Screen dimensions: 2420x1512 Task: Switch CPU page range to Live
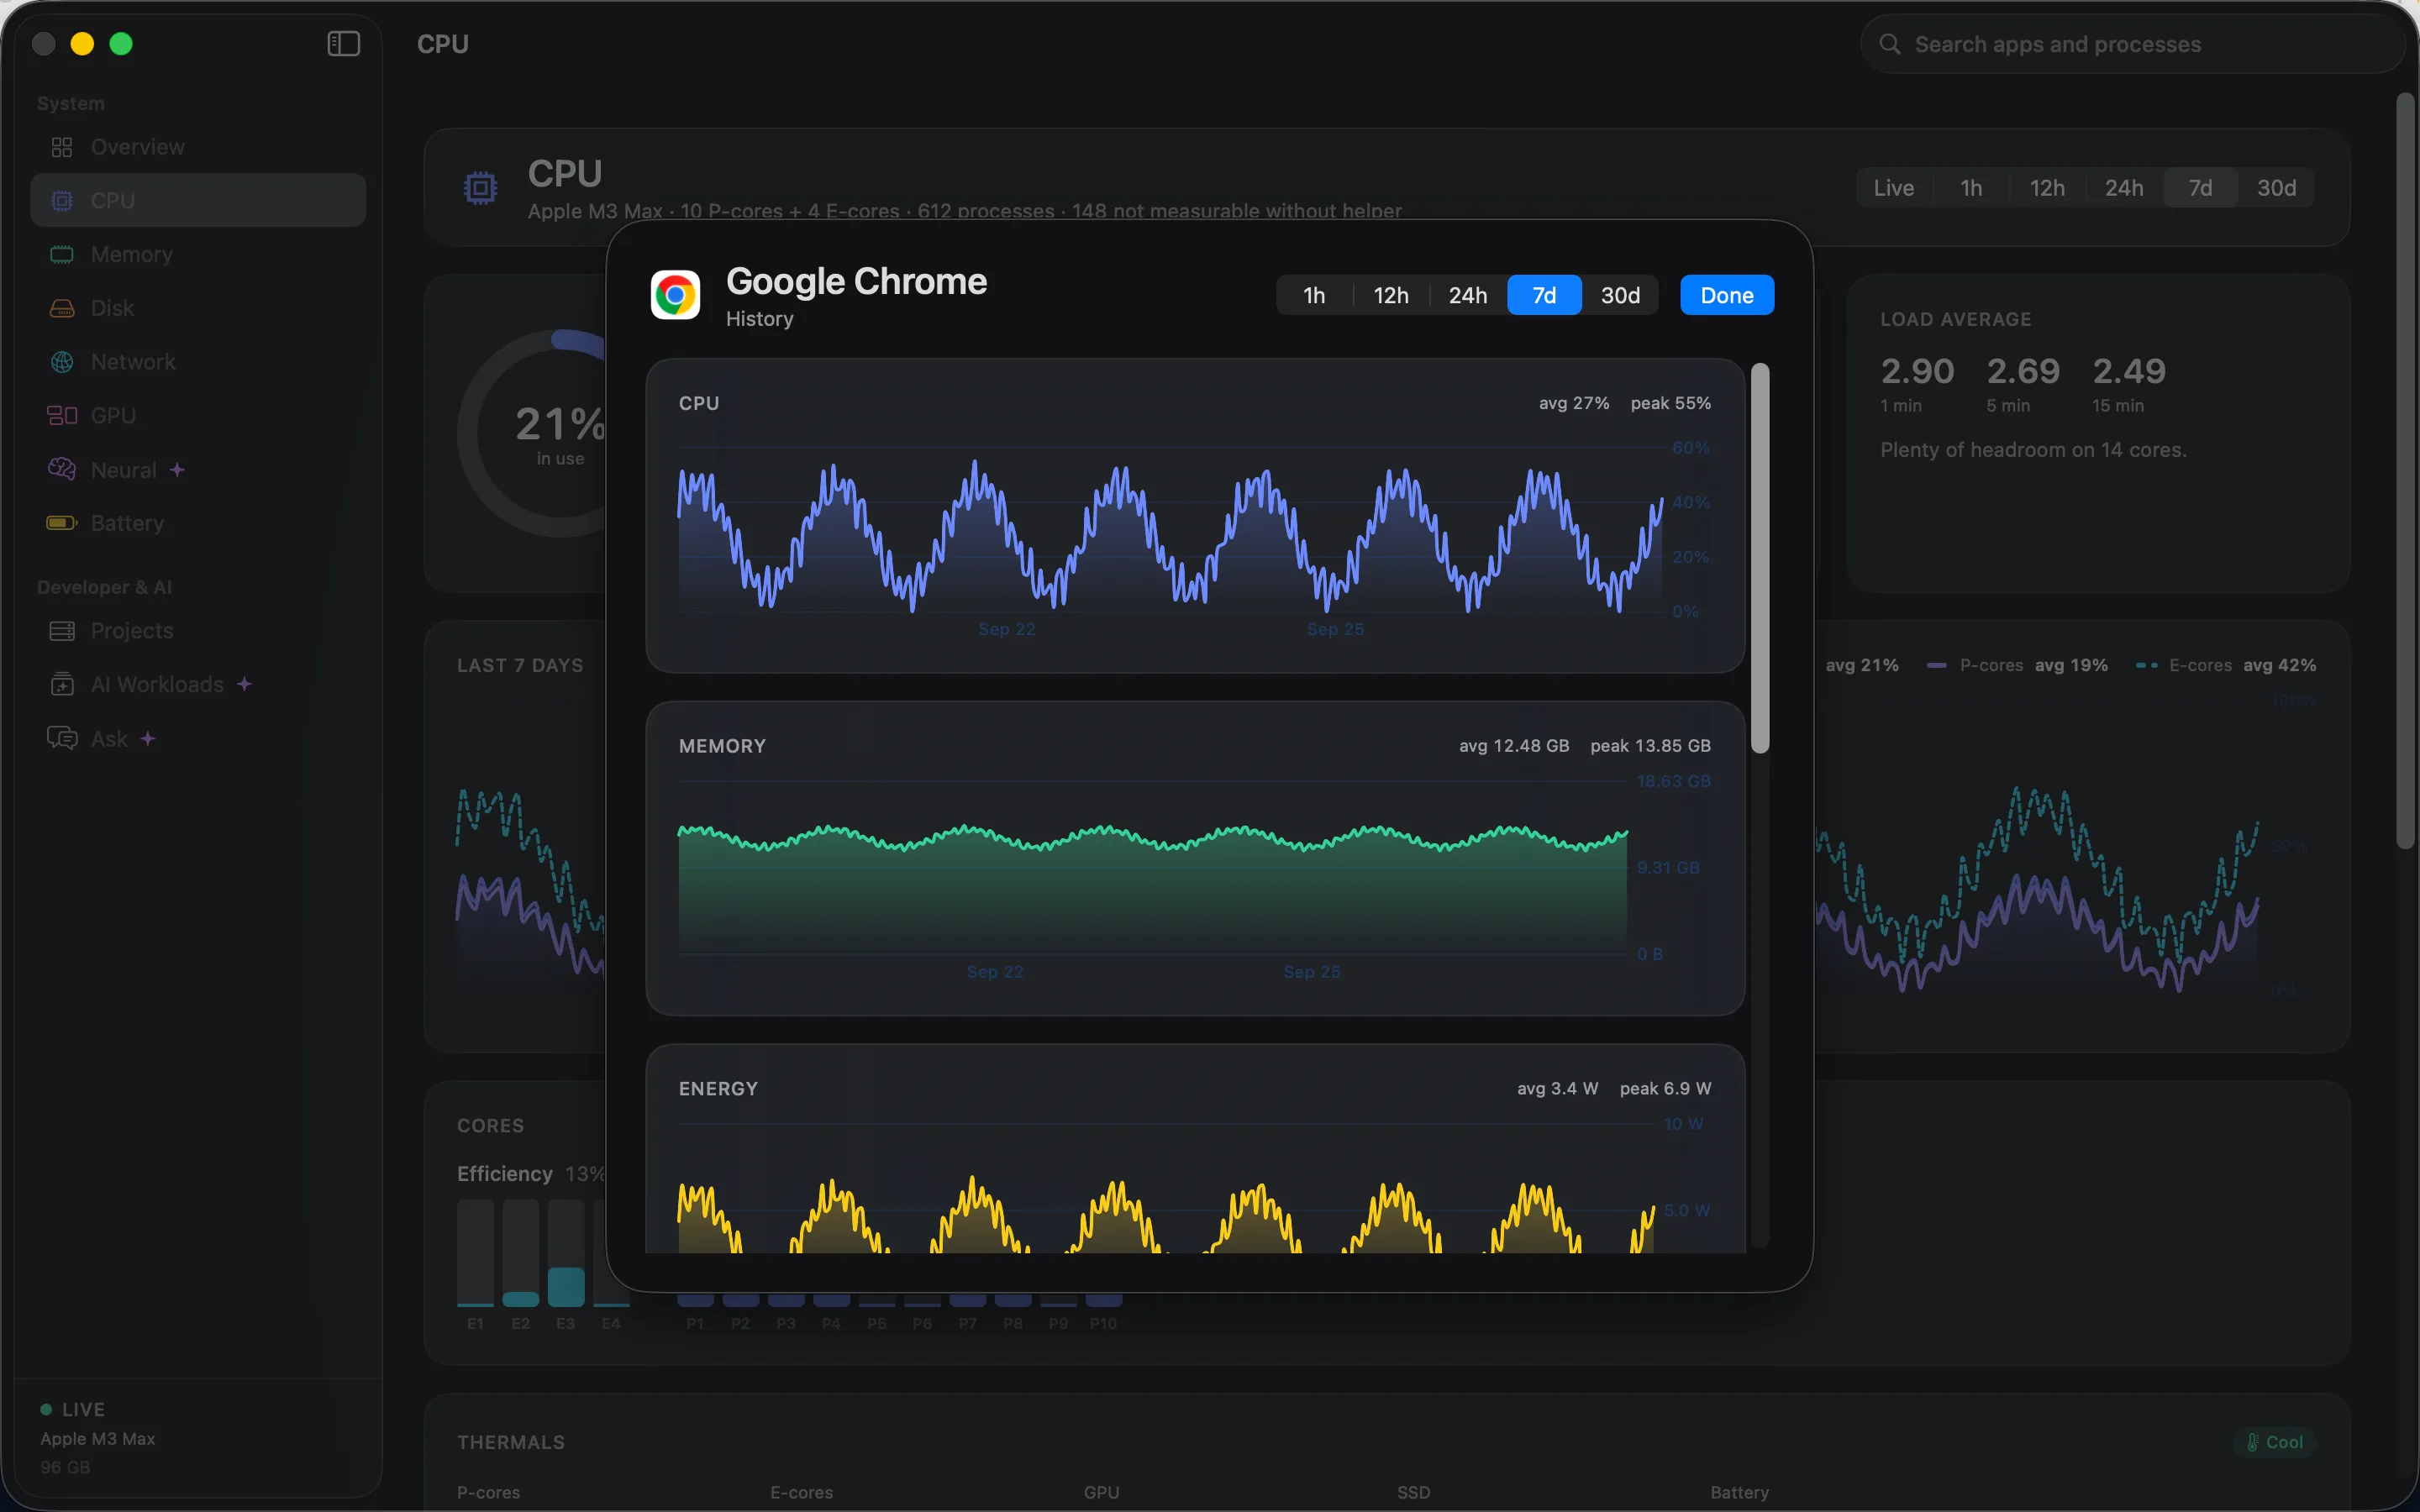(x=1894, y=188)
